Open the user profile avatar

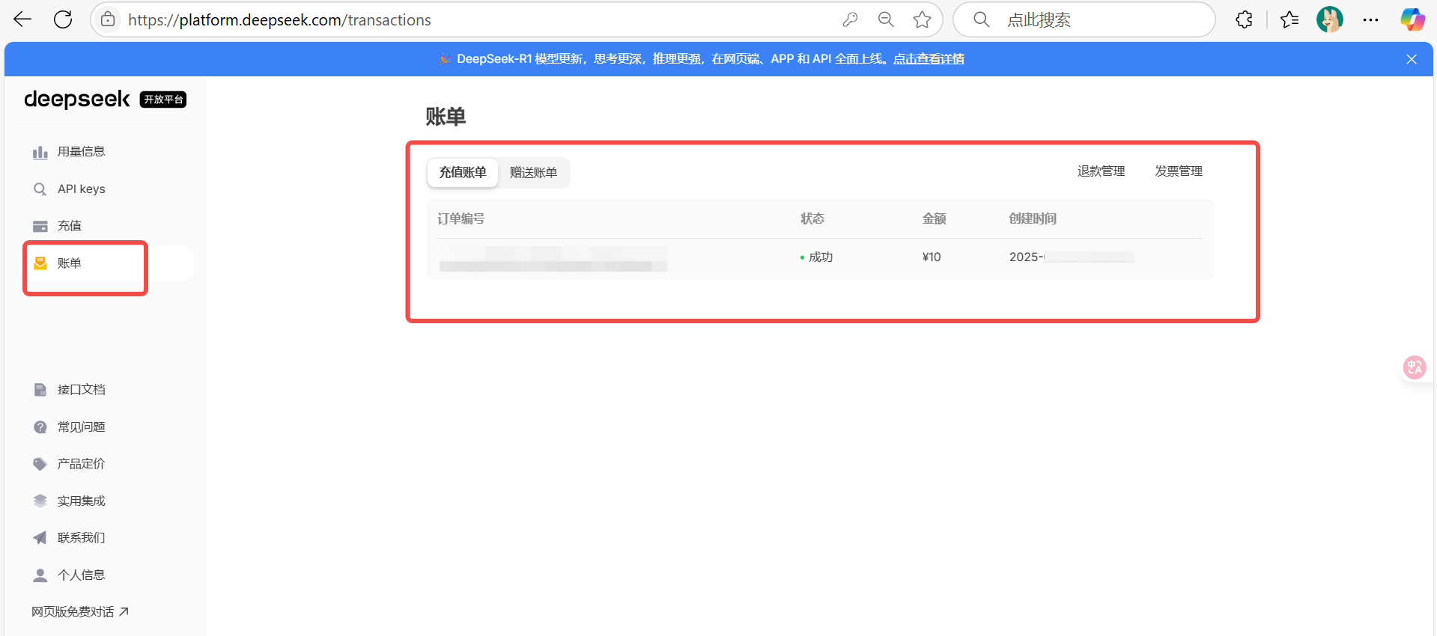[1329, 19]
